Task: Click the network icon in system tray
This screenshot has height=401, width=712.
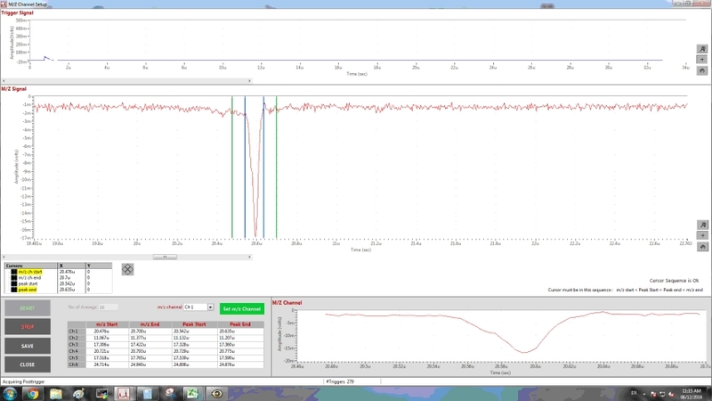Action: pyautogui.click(x=662, y=394)
